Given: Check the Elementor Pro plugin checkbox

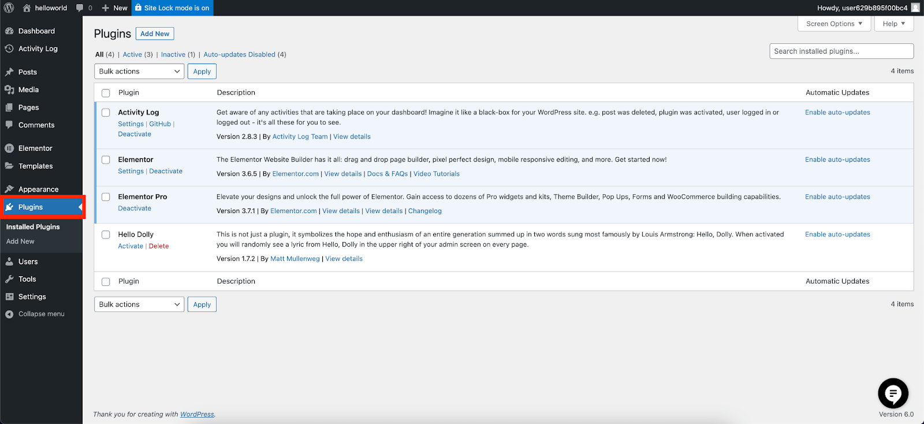Looking at the screenshot, I should 106,197.
